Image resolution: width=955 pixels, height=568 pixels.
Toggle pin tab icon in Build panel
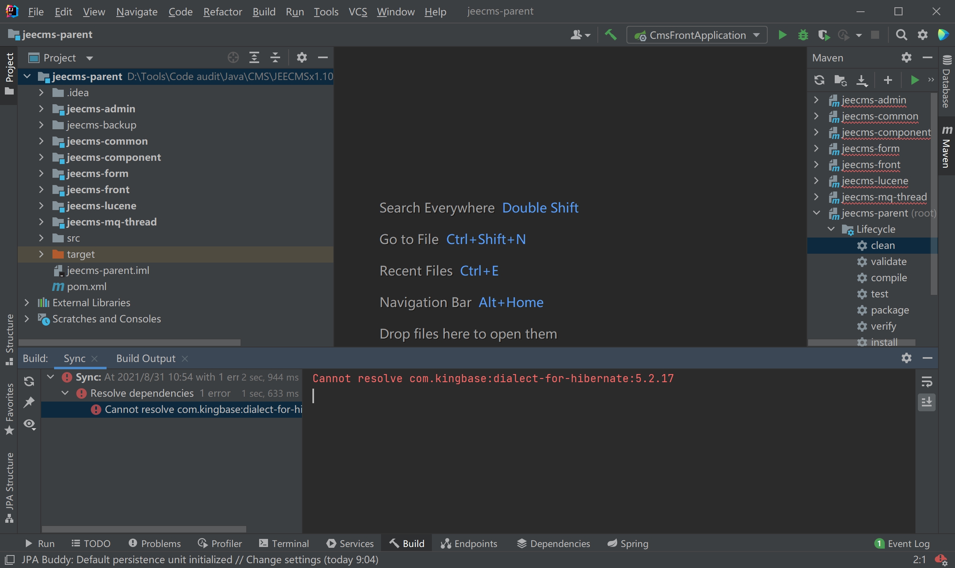29,402
